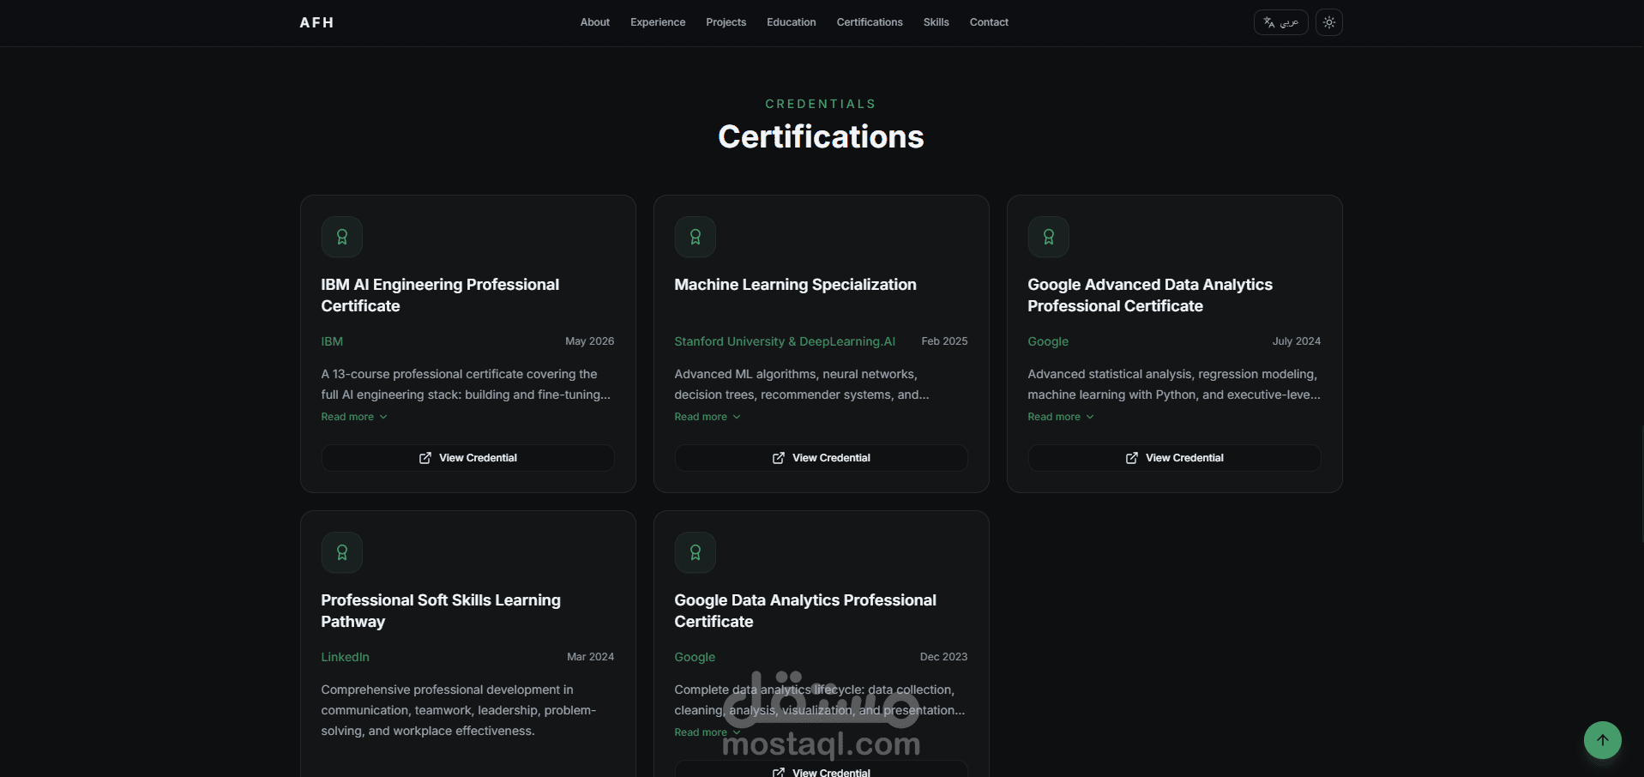Click the AFH logo in header
Screen dimensions: 1644x777
click(x=316, y=22)
